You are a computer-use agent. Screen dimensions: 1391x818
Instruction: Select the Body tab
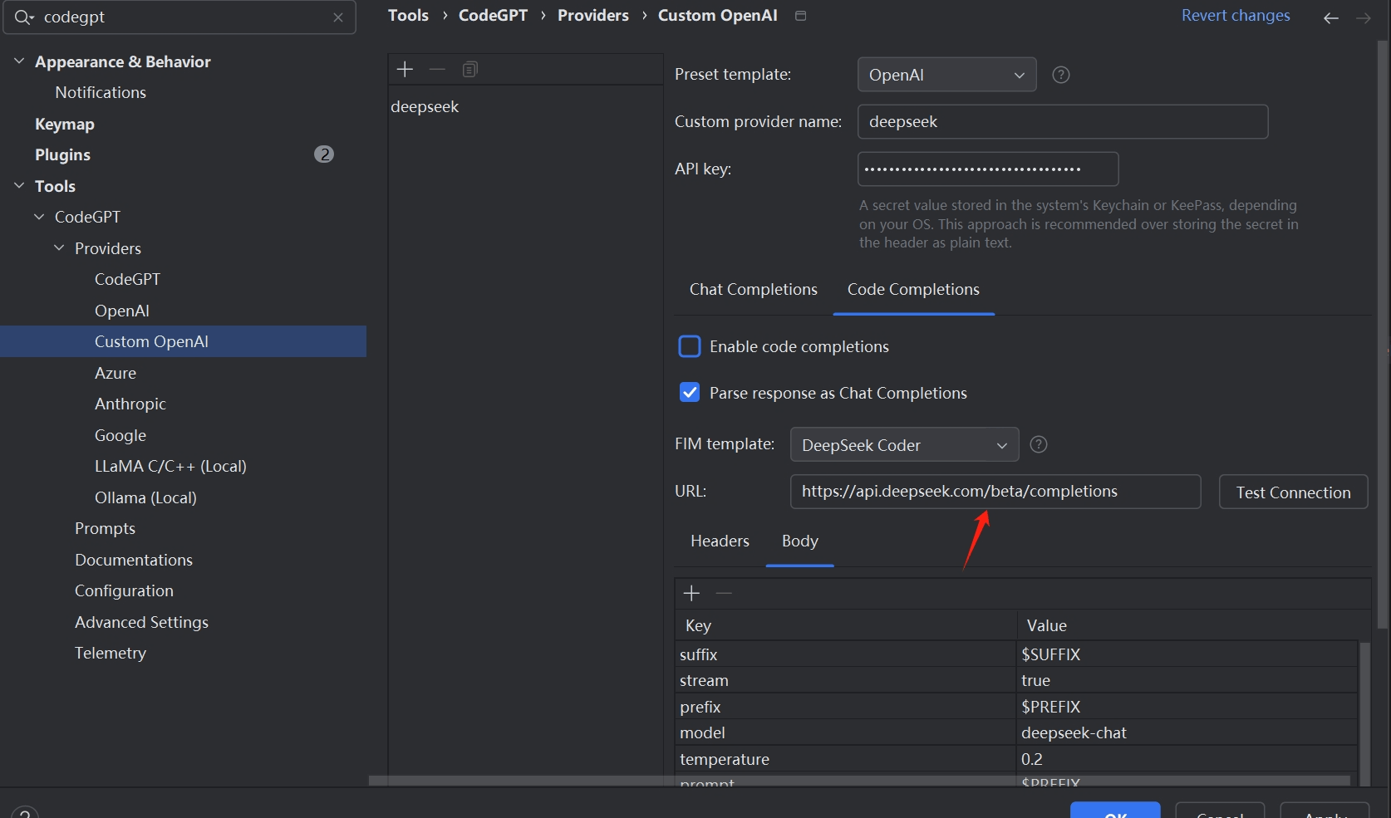pos(800,541)
